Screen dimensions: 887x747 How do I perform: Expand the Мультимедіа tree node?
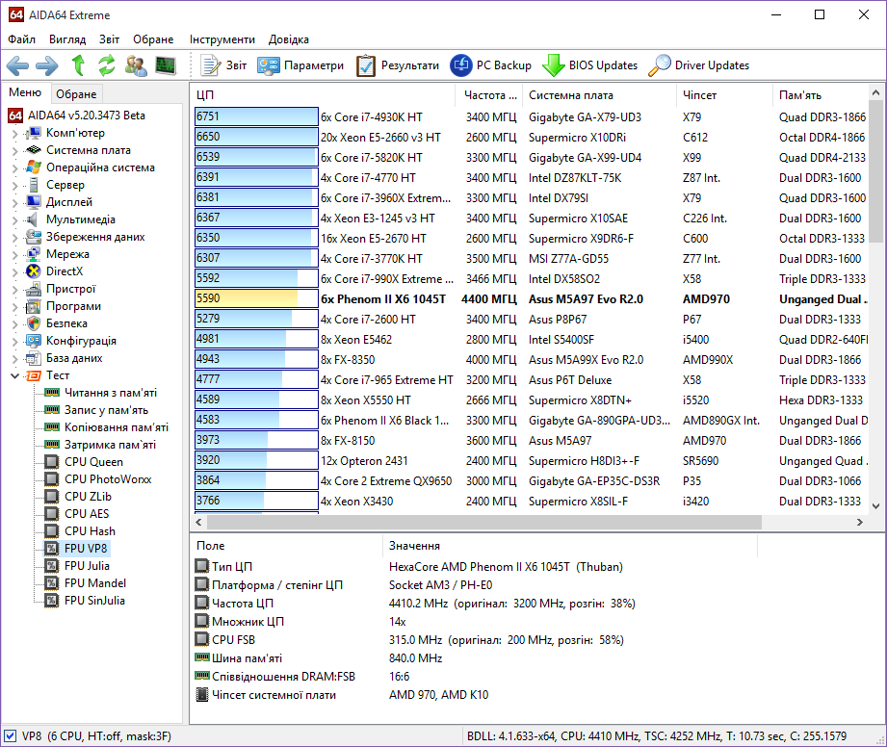pos(14,220)
